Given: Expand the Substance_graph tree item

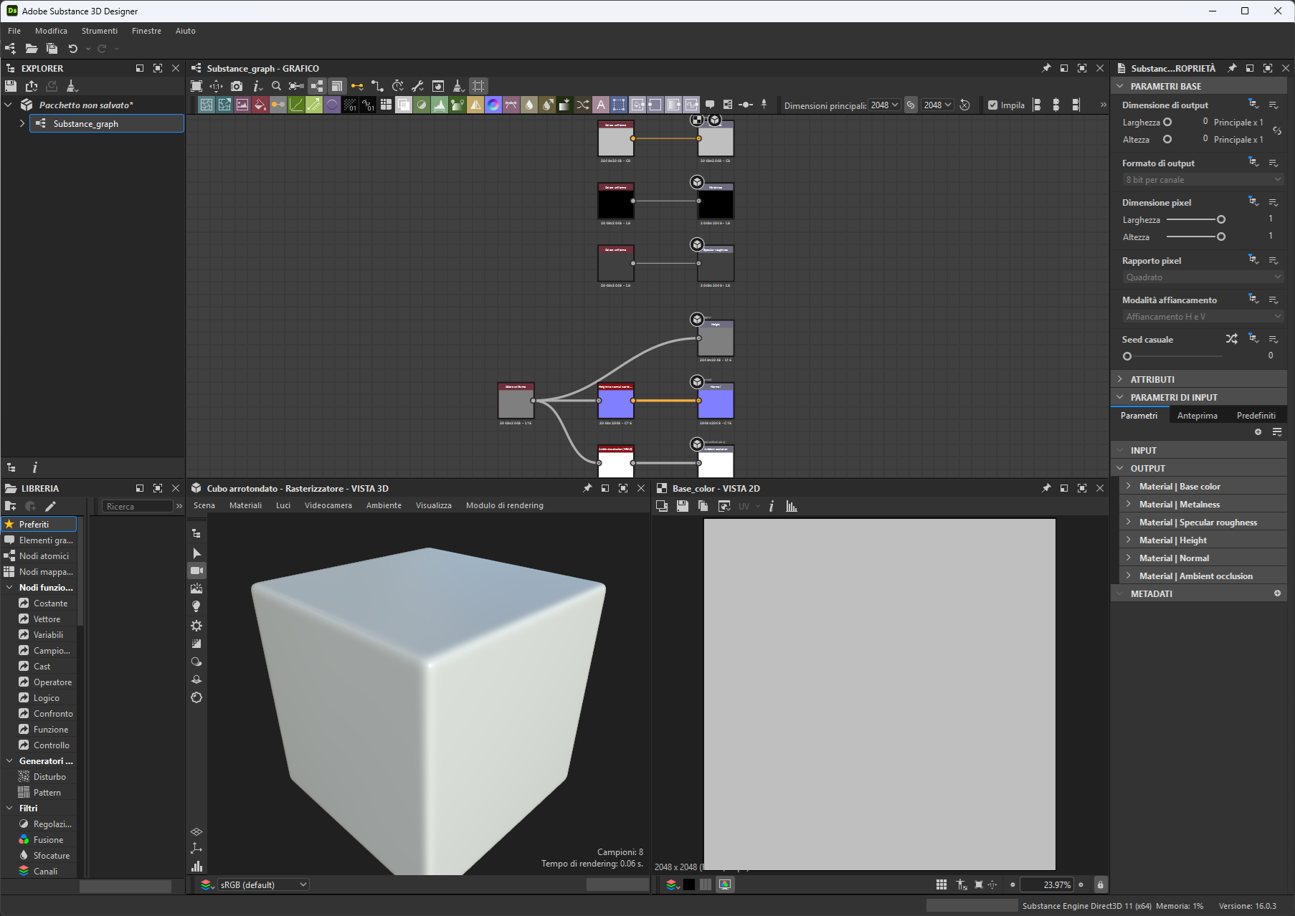Looking at the screenshot, I should (22, 123).
